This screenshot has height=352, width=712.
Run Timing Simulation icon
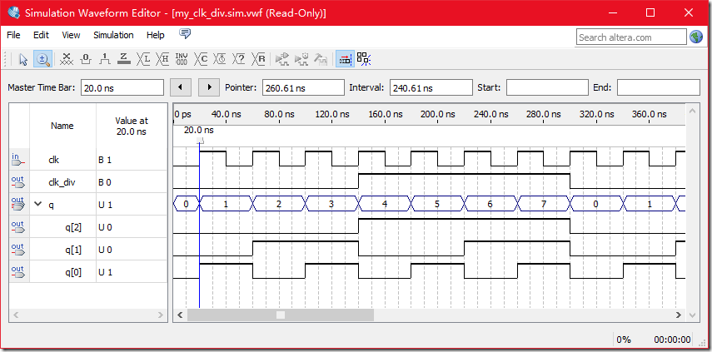pos(301,59)
